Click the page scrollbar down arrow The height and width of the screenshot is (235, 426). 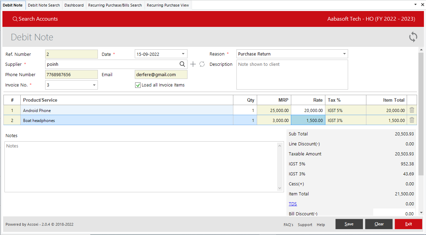421,213
